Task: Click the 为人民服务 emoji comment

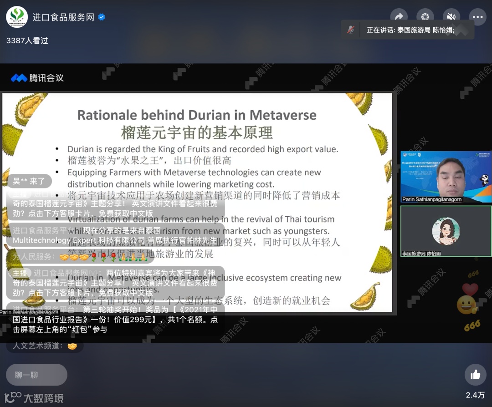Action: coord(80,256)
